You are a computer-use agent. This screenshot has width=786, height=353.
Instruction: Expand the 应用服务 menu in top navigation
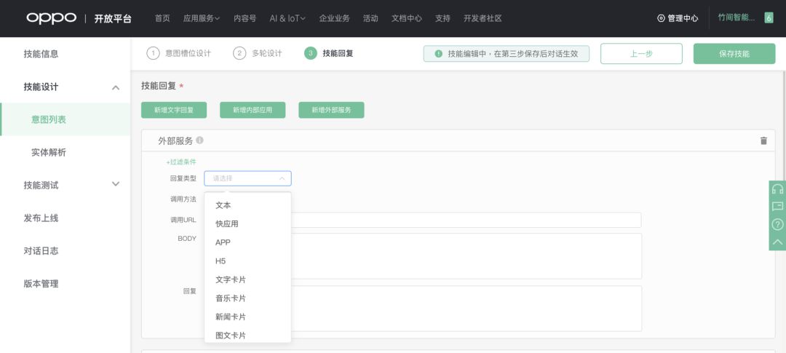point(201,18)
